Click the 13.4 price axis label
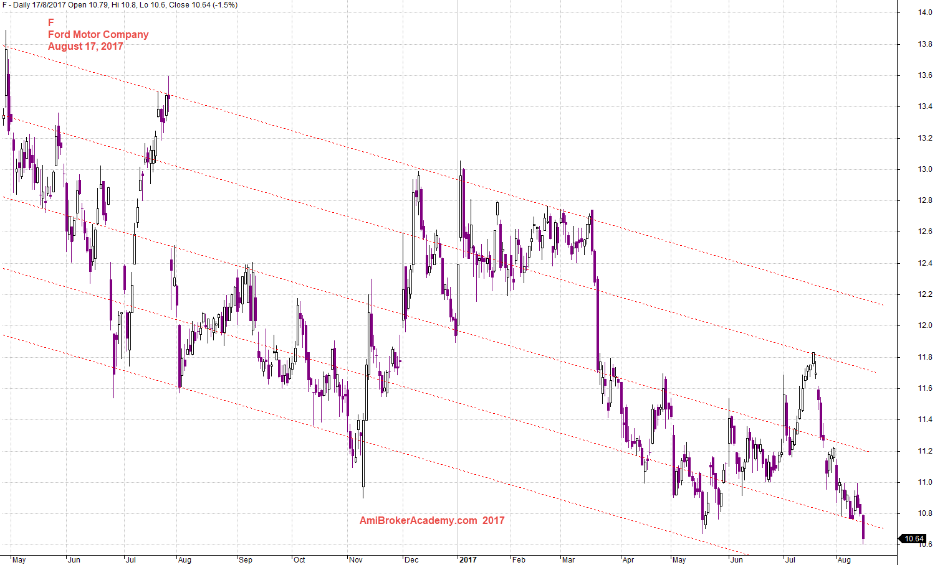This screenshot has height=565, width=935. [924, 106]
